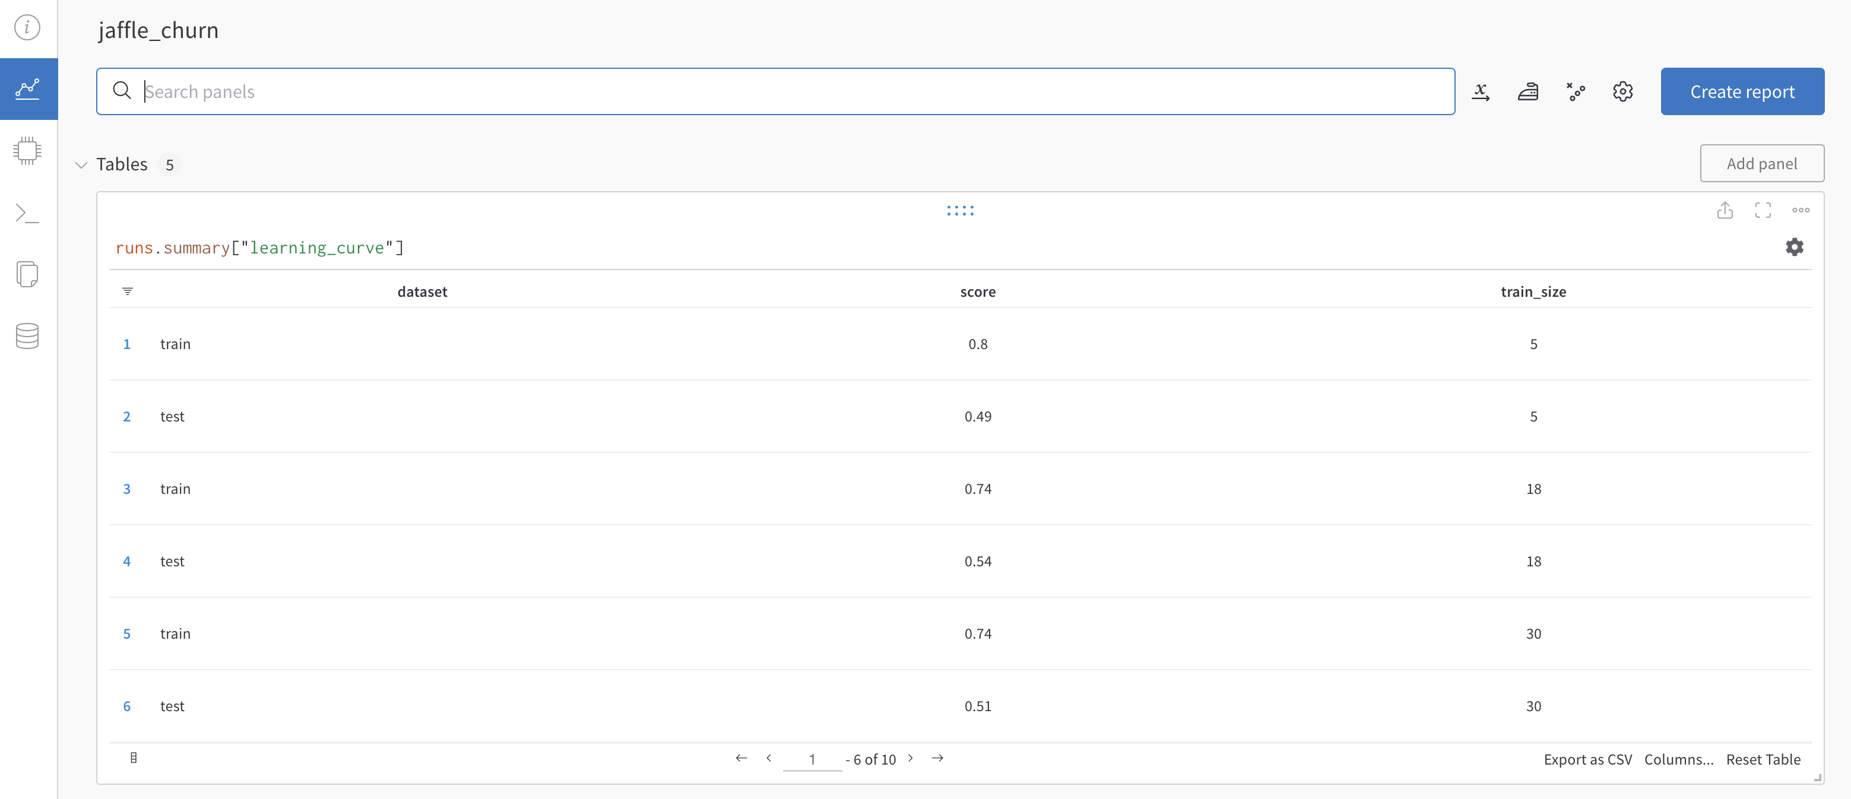1851x799 pixels.
Task: Open the Columns... options
Action: pos(1679,759)
